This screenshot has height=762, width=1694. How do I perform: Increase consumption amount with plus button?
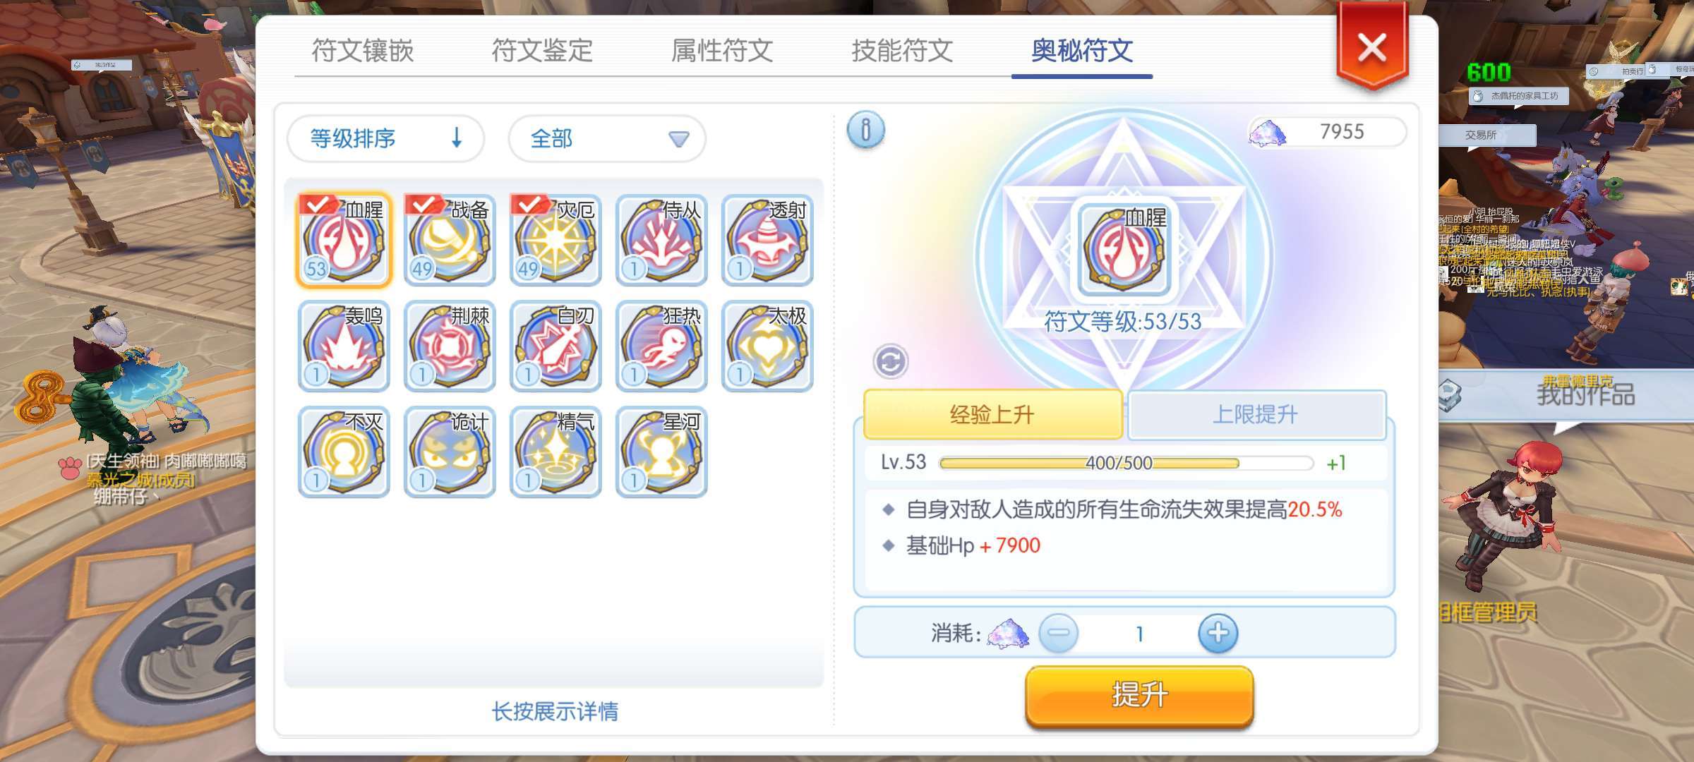pos(1218,633)
